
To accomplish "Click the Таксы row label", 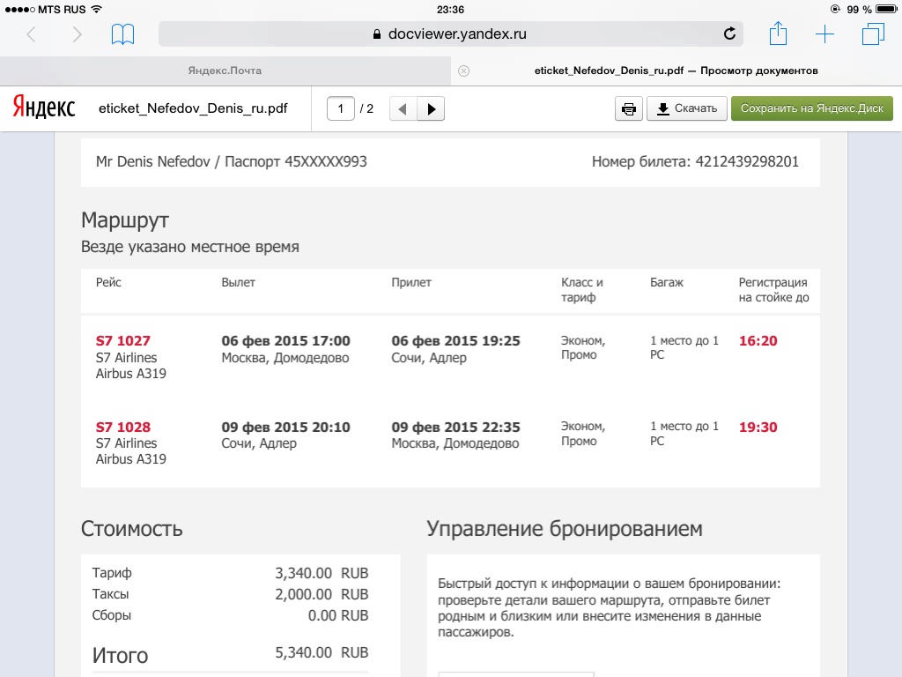I will (x=110, y=594).
